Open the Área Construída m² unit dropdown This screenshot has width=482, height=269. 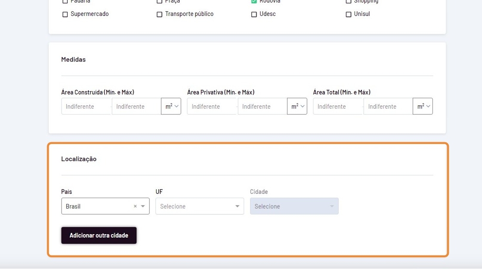pyautogui.click(x=171, y=106)
